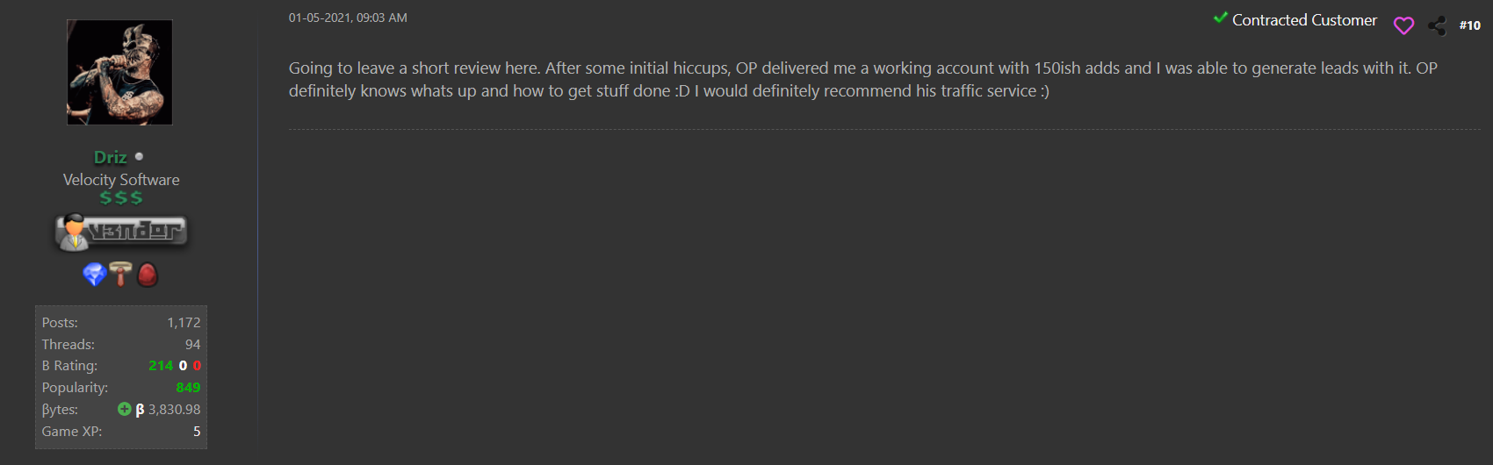Click Driz's avatar picture
Screen dimensions: 1493x465
point(119,72)
